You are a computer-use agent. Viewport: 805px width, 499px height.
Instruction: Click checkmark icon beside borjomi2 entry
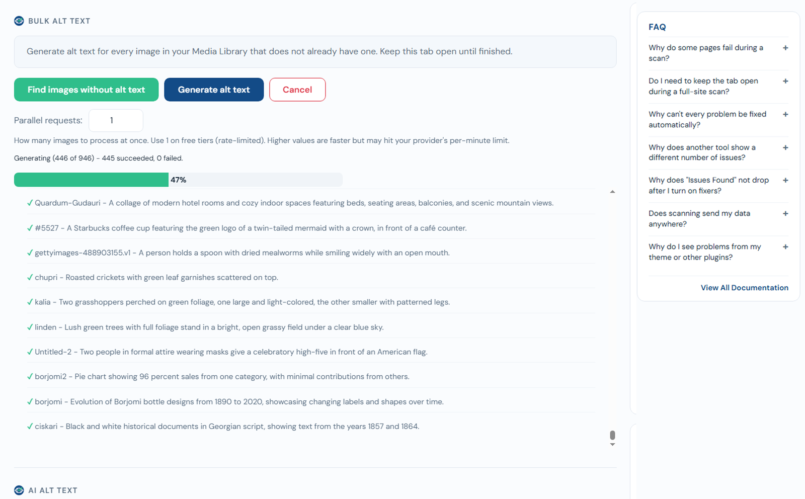coord(30,376)
